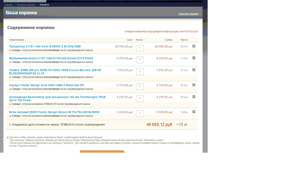This screenshot has height=192, width=302.
Task: Click the quantity field for the processor
Action: pyautogui.click(x=140, y=48)
